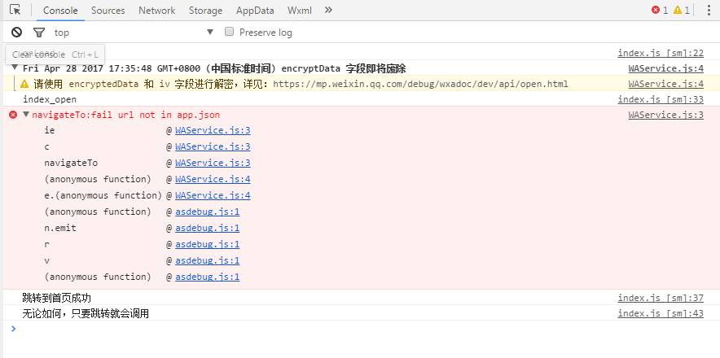Switch to the Network tab
Image resolution: width=720 pixels, height=358 pixels.
coord(156,11)
